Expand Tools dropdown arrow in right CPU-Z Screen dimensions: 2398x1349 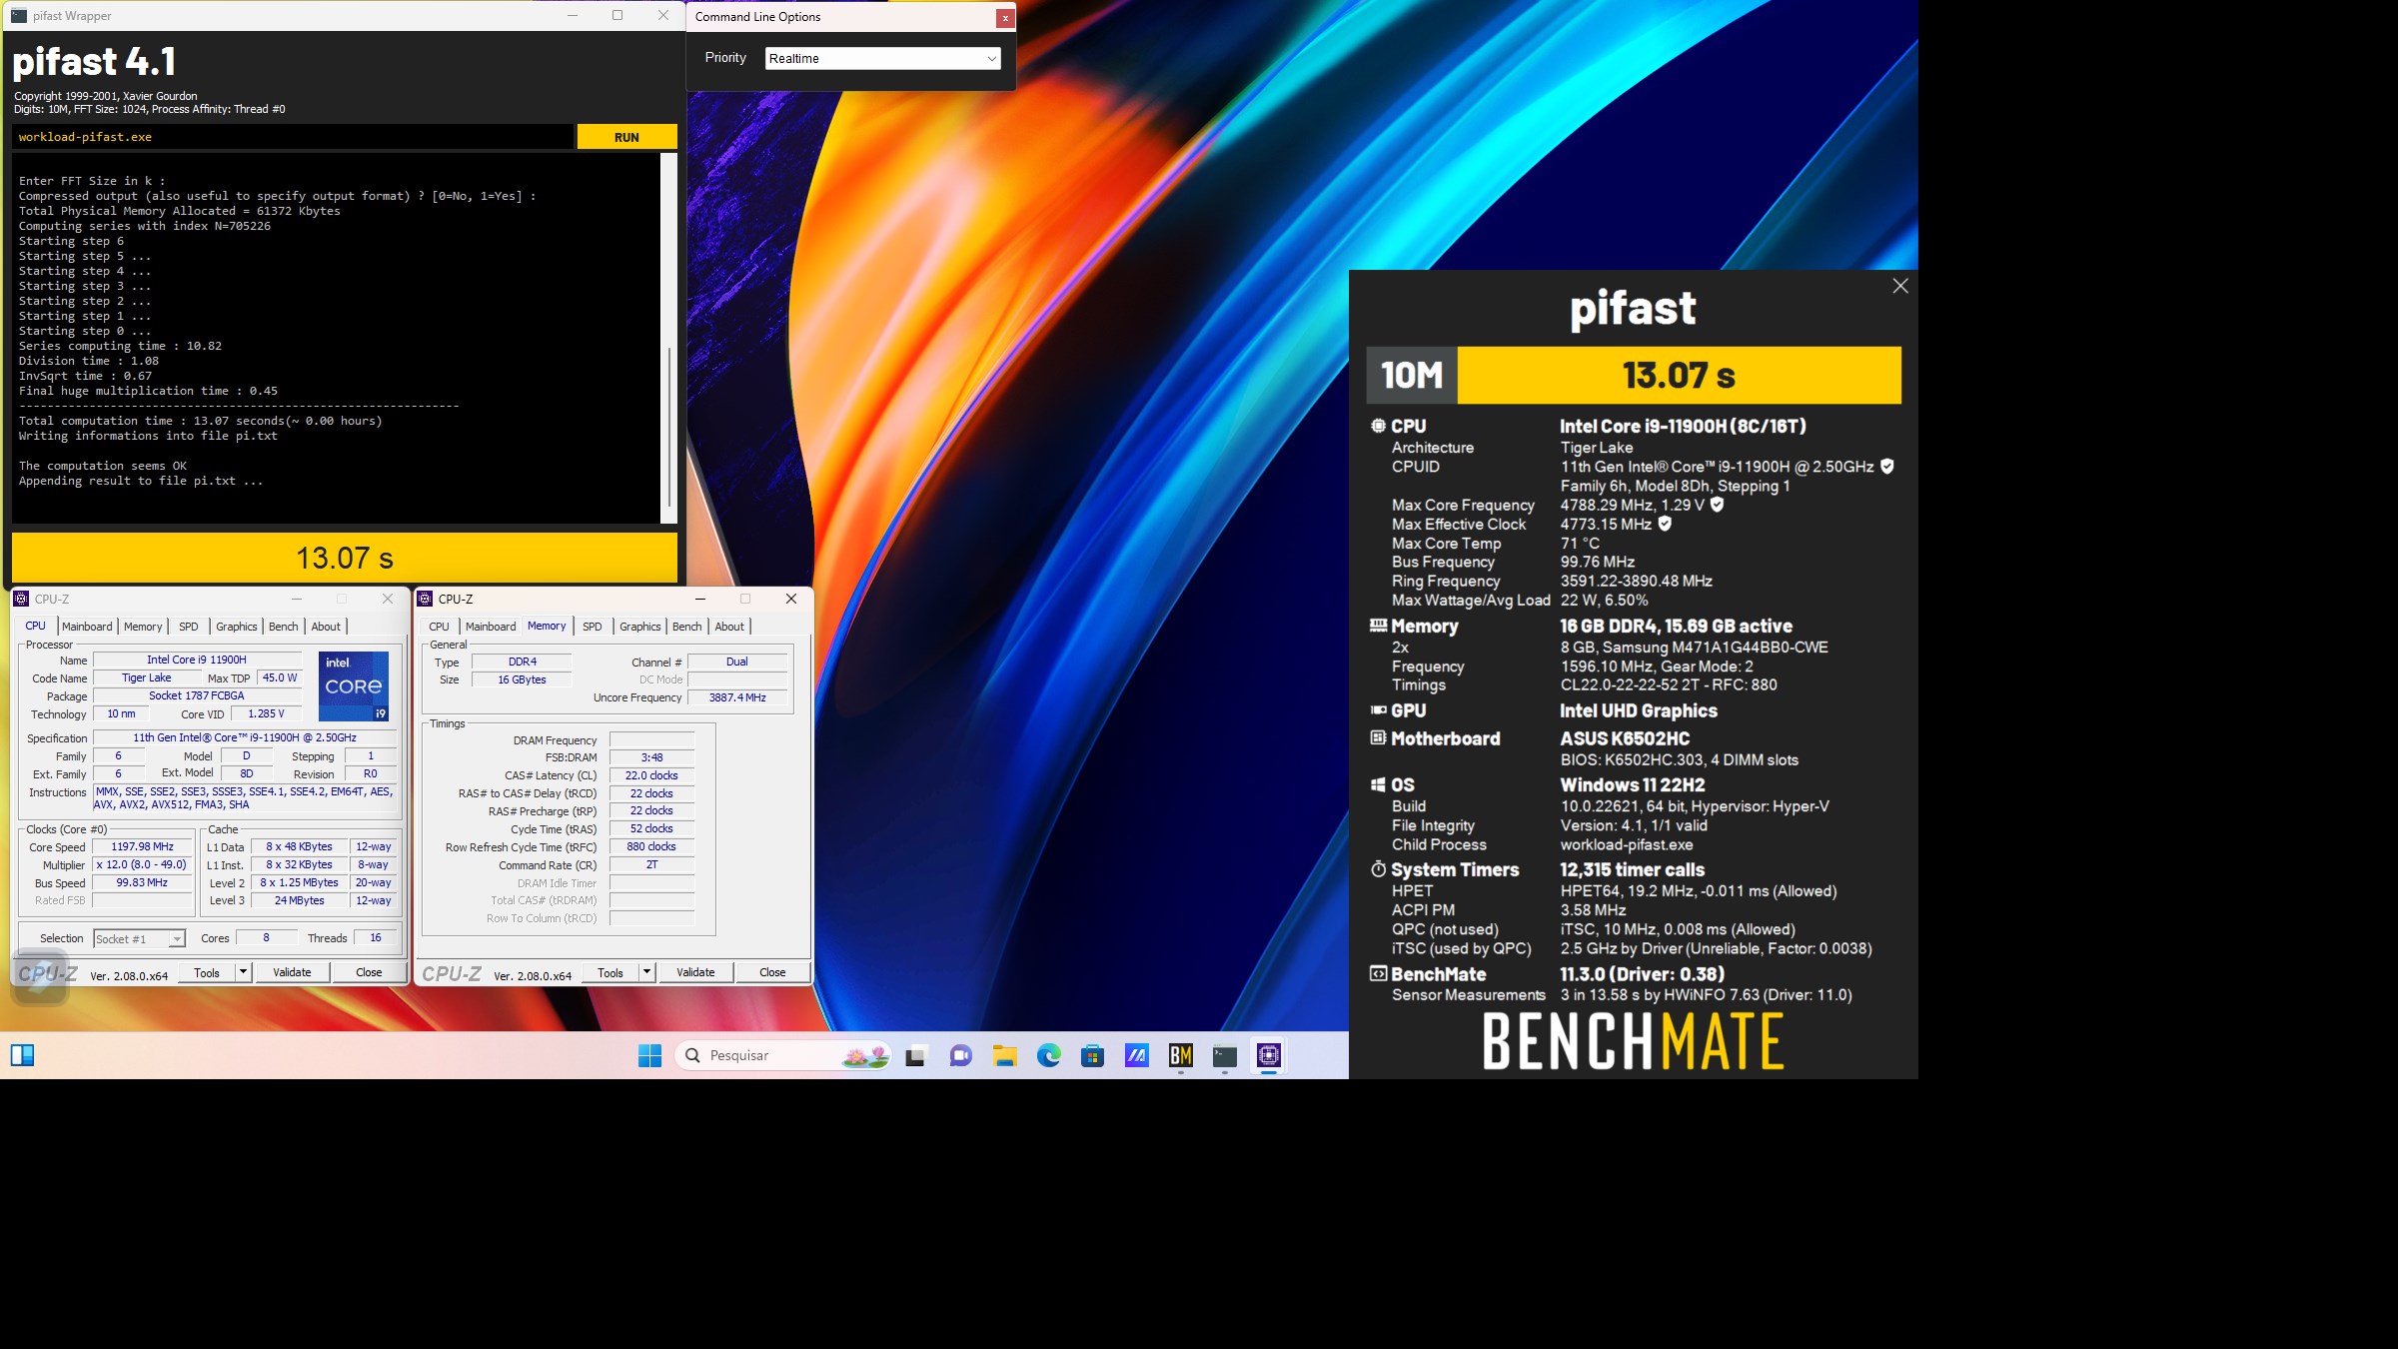click(646, 972)
